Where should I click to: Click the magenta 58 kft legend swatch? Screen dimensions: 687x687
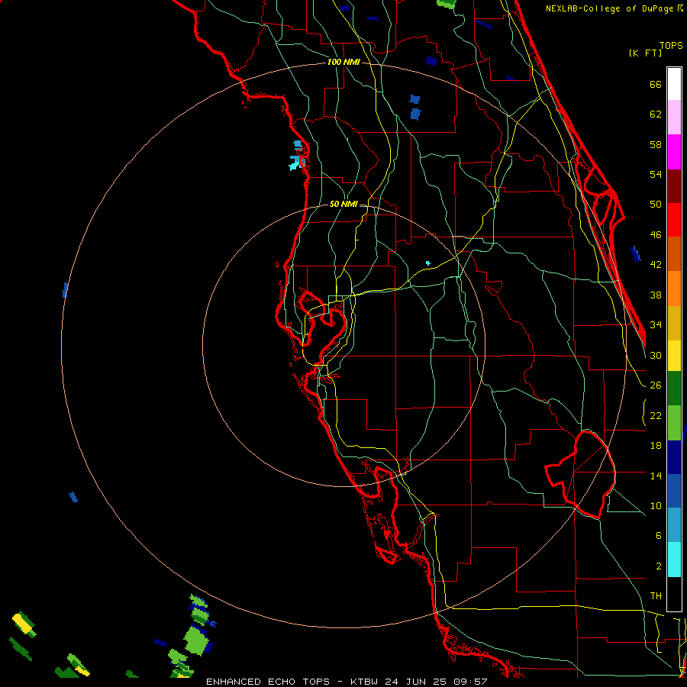coord(674,152)
